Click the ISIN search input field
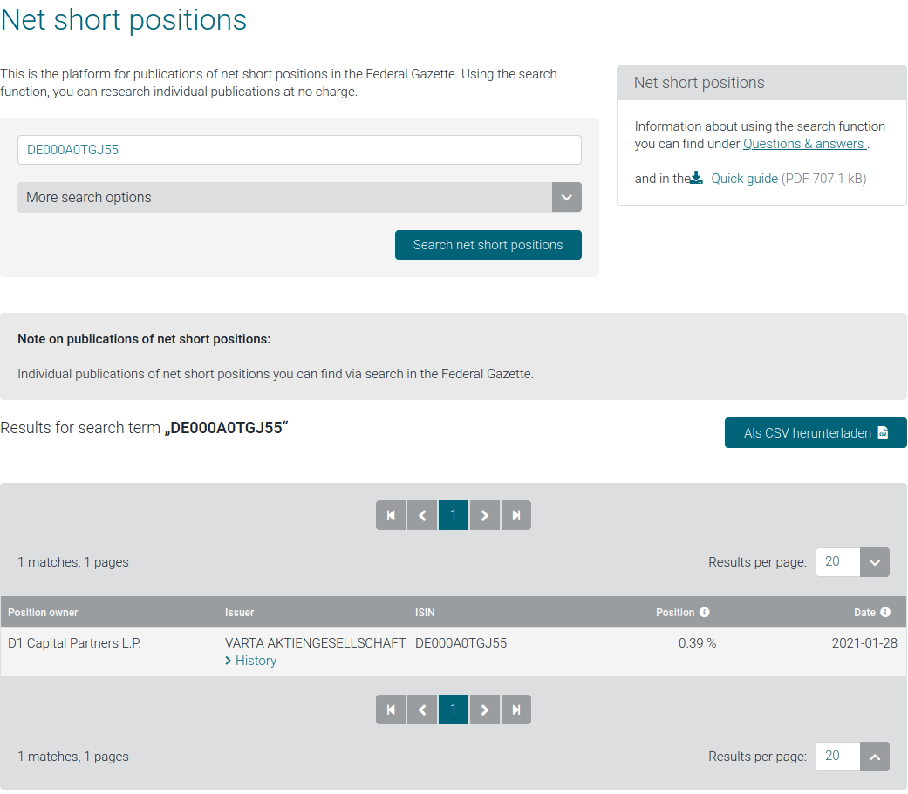The height and width of the screenshot is (794, 908). (x=299, y=150)
